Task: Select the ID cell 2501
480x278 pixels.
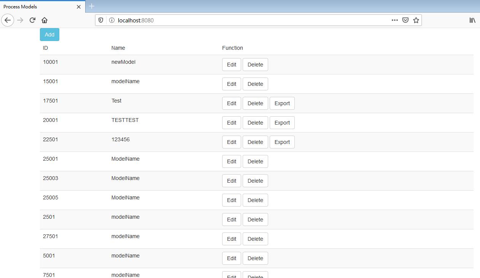Action: click(x=49, y=217)
